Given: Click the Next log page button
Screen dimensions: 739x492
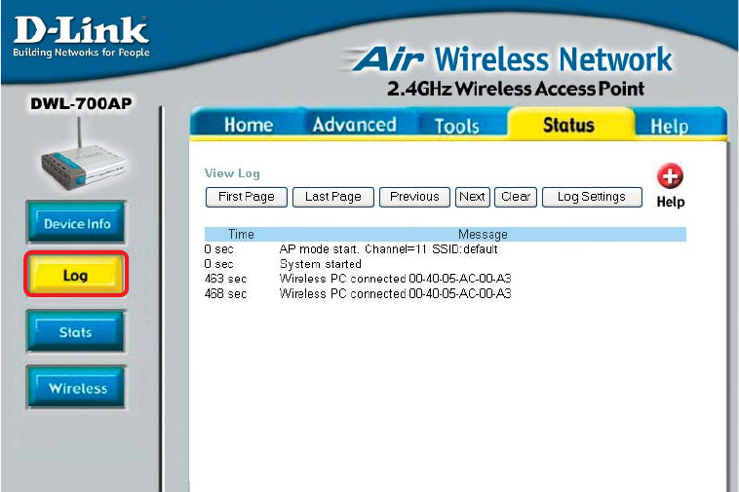Looking at the screenshot, I should [x=473, y=197].
